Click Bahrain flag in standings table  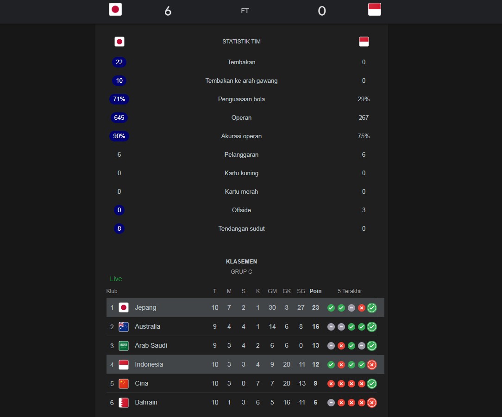click(x=124, y=402)
